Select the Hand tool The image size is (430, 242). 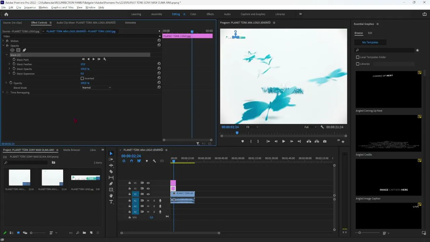111,196
